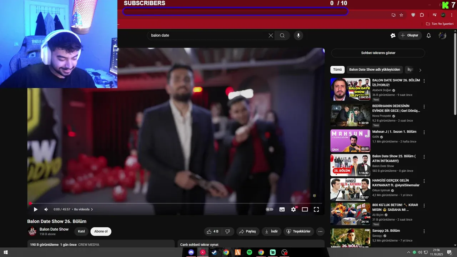457x257 pixels.
Task: Focus the 'balon date' search field
Action: tap(209, 35)
